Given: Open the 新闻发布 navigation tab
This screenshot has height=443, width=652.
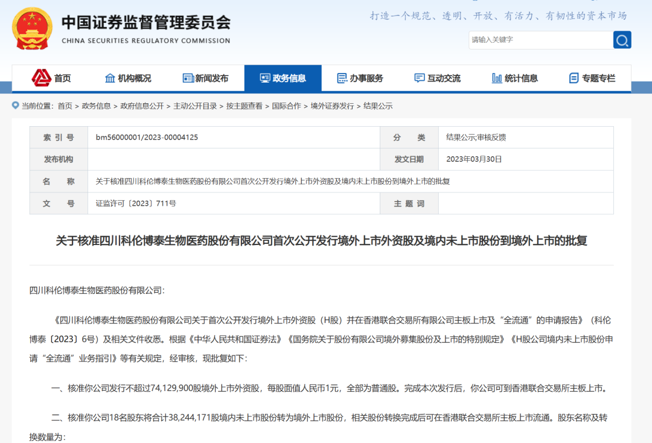Looking at the screenshot, I should (205, 78).
